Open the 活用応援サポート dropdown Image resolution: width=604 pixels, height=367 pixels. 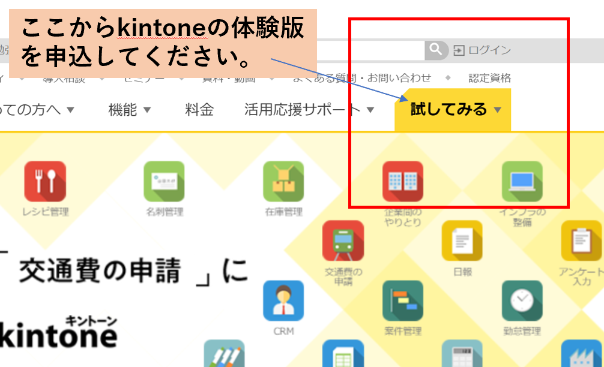tap(309, 110)
